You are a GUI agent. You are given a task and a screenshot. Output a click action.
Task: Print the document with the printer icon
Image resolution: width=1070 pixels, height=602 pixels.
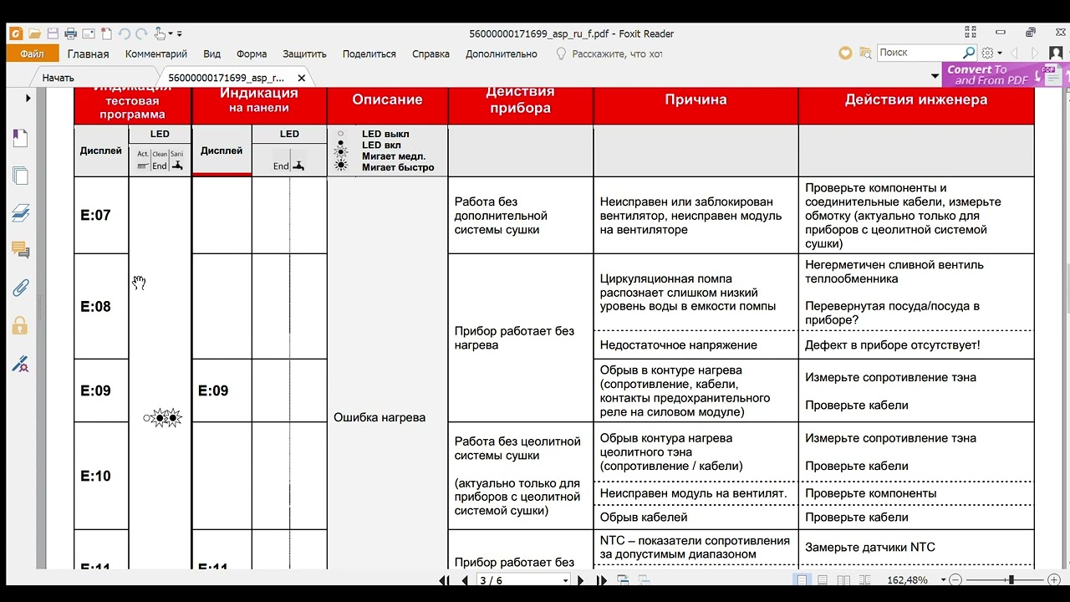pyautogui.click(x=71, y=33)
